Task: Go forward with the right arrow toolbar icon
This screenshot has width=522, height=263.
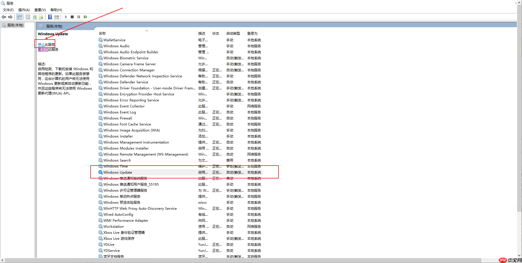Action: click(10, 17)
